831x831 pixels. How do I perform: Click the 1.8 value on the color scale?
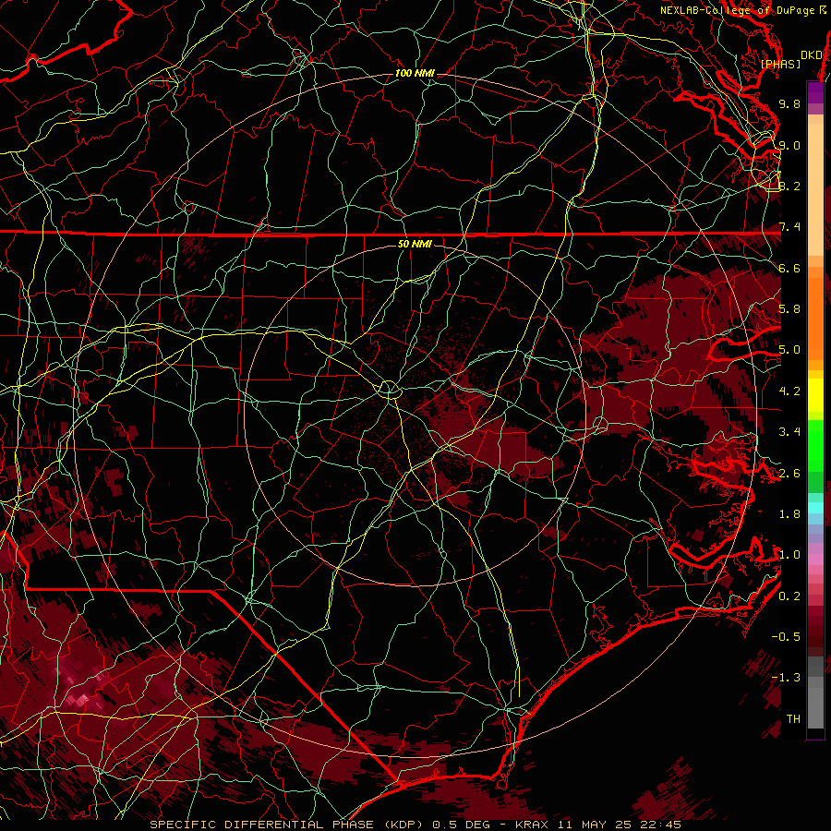[x=789, y=514]
